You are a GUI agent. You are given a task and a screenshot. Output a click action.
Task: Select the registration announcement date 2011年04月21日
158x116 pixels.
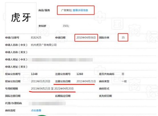tap(86, 81)
